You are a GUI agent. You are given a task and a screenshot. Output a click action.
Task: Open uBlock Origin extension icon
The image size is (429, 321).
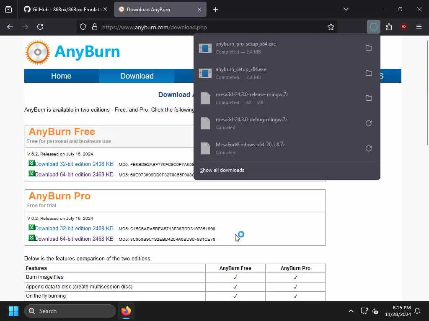tap(404, 27)
